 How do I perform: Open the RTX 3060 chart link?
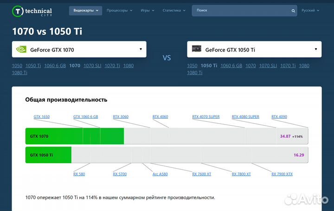coord(121,117)
